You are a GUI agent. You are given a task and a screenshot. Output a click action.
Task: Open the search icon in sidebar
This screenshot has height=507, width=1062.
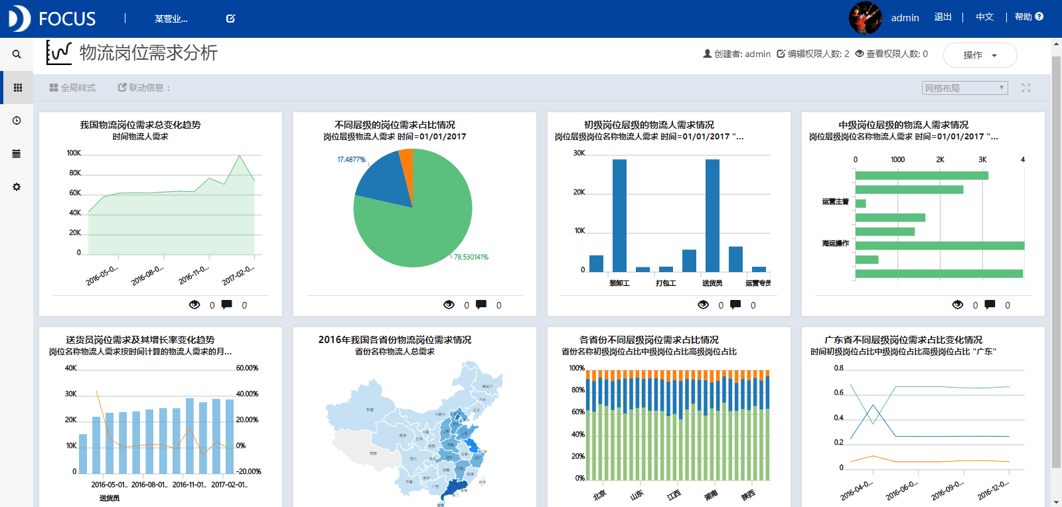coord(17,54)
